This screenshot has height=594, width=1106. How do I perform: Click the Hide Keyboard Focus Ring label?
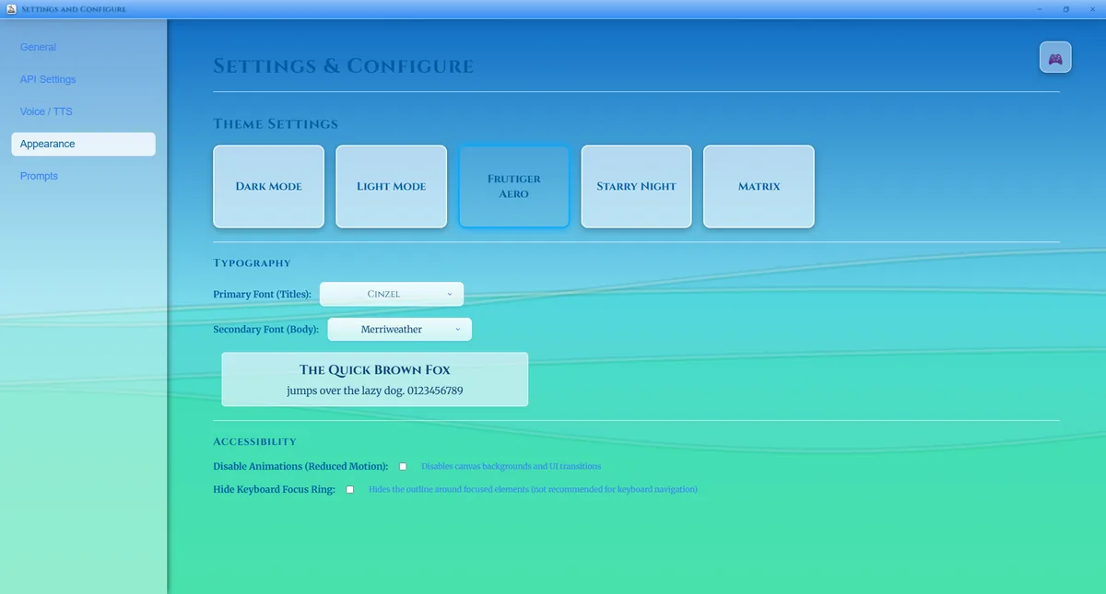[x=274, y=490]
